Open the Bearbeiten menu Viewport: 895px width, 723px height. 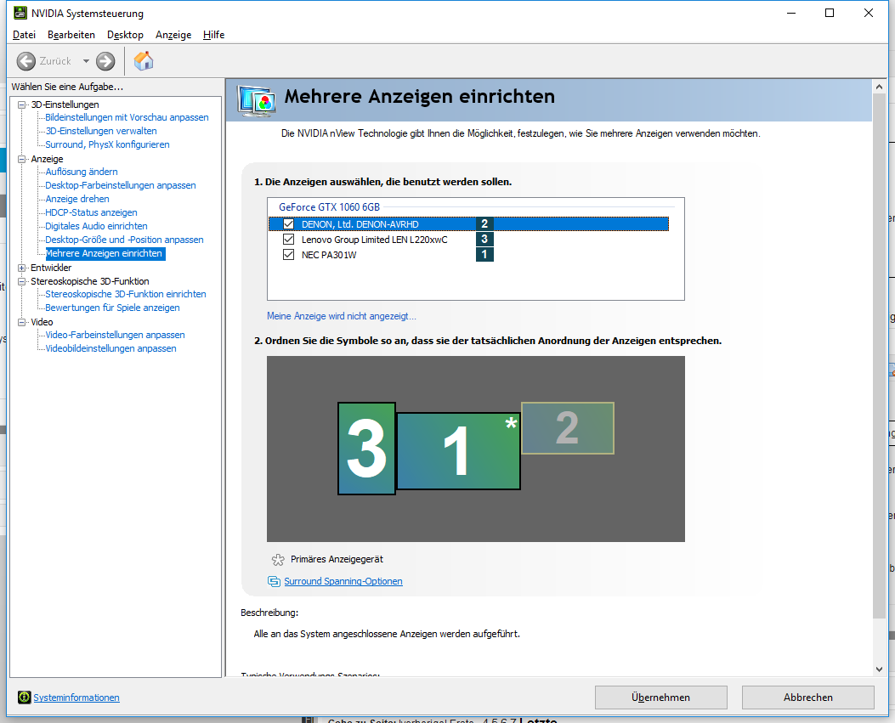[x=71, y=35]
